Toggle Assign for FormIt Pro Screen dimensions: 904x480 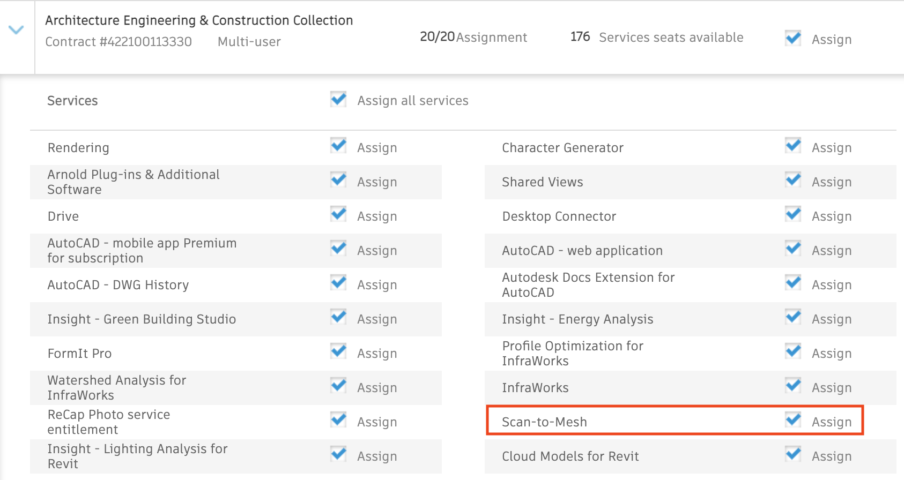338,352
